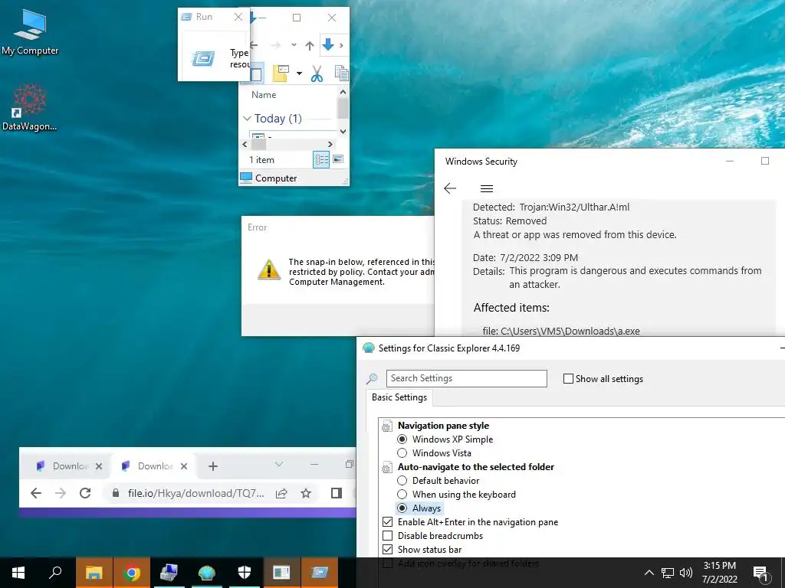
Task: Click volume speaker icon in system tray
Action: click(686, 573)
